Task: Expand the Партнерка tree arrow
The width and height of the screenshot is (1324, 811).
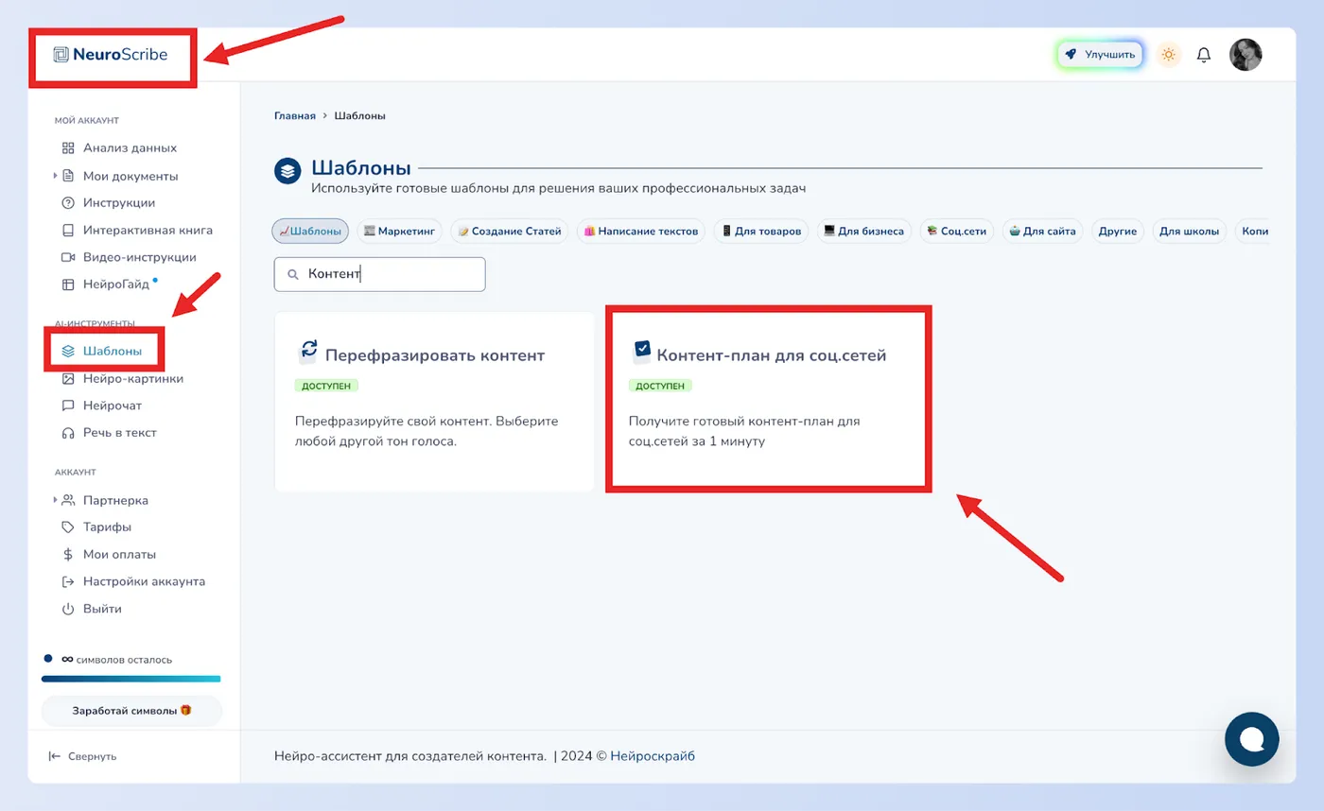Action: [56, 500]
